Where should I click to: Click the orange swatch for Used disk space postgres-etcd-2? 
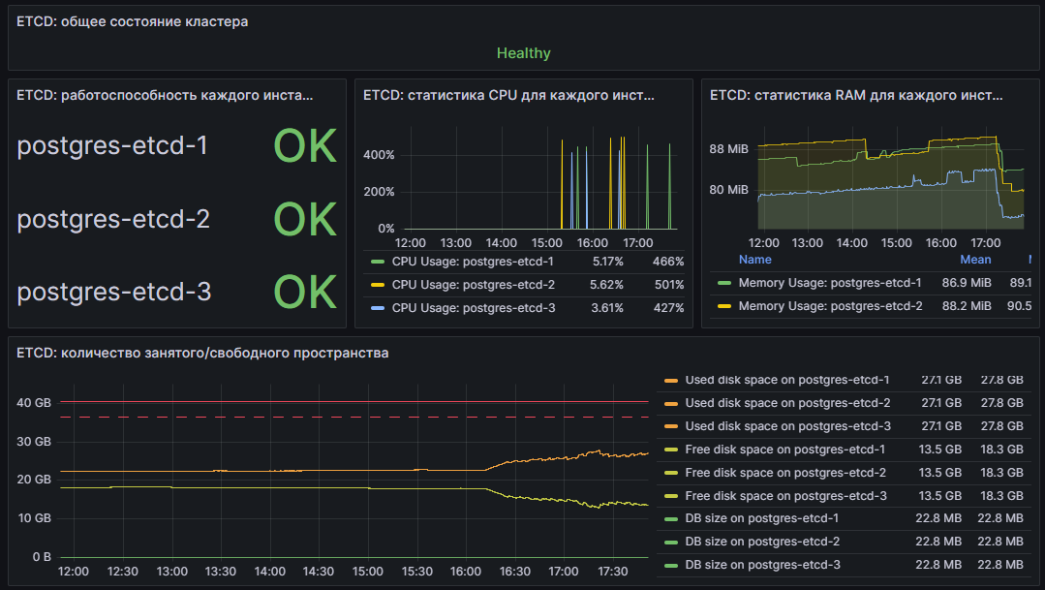pyautogui.click(x=670, y=403)
